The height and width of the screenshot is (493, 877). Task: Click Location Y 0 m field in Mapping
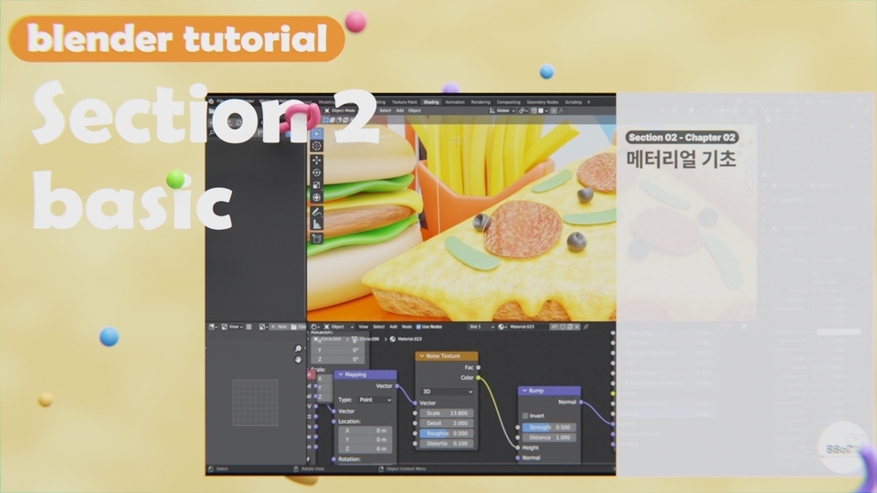[x=365, y=439]
